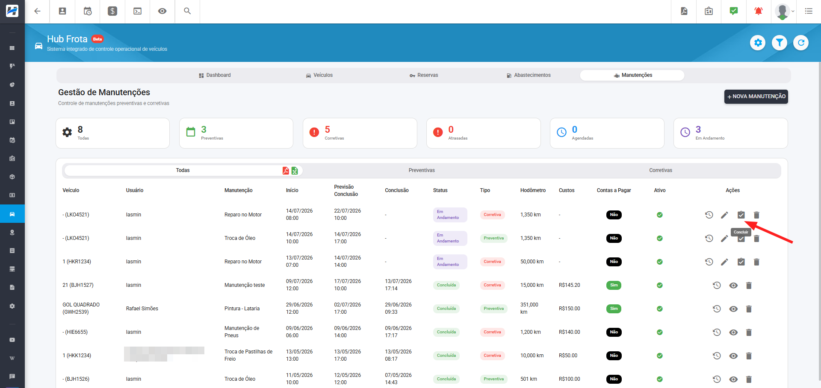Switch to the Veículos tab
This screenshot has width=821, height=388.
click(x=319, y=75)
